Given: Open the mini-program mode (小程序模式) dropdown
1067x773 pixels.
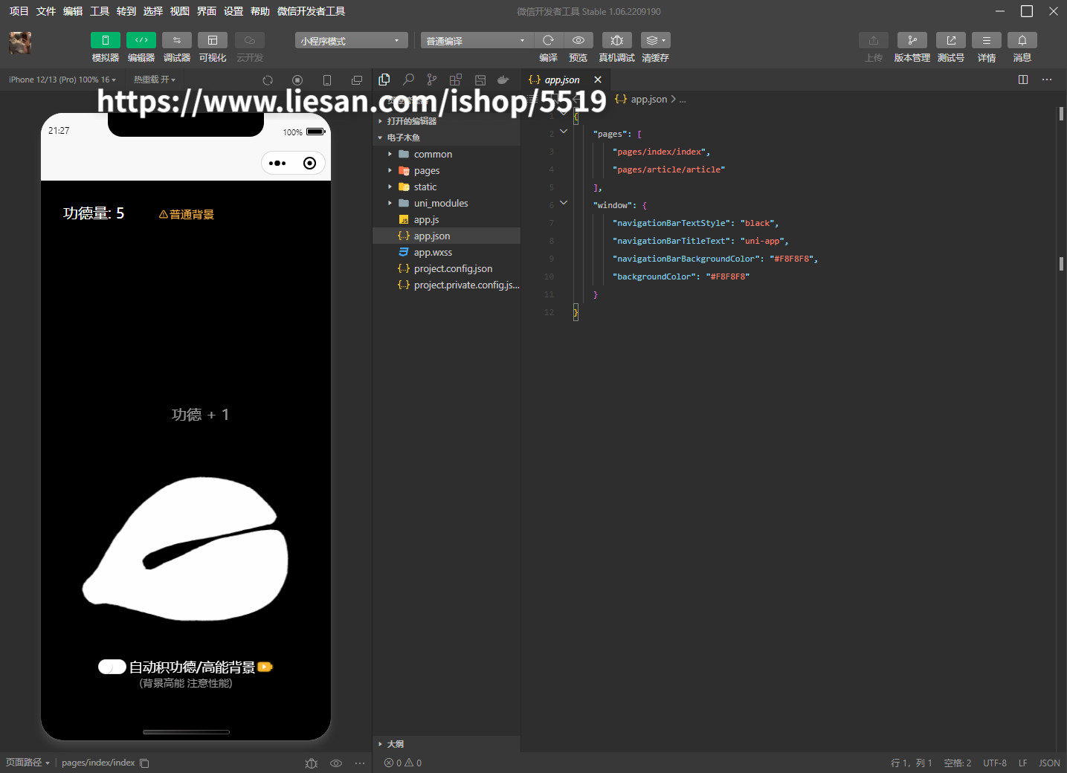Looking at the screenshot, I should pos(351,40).
